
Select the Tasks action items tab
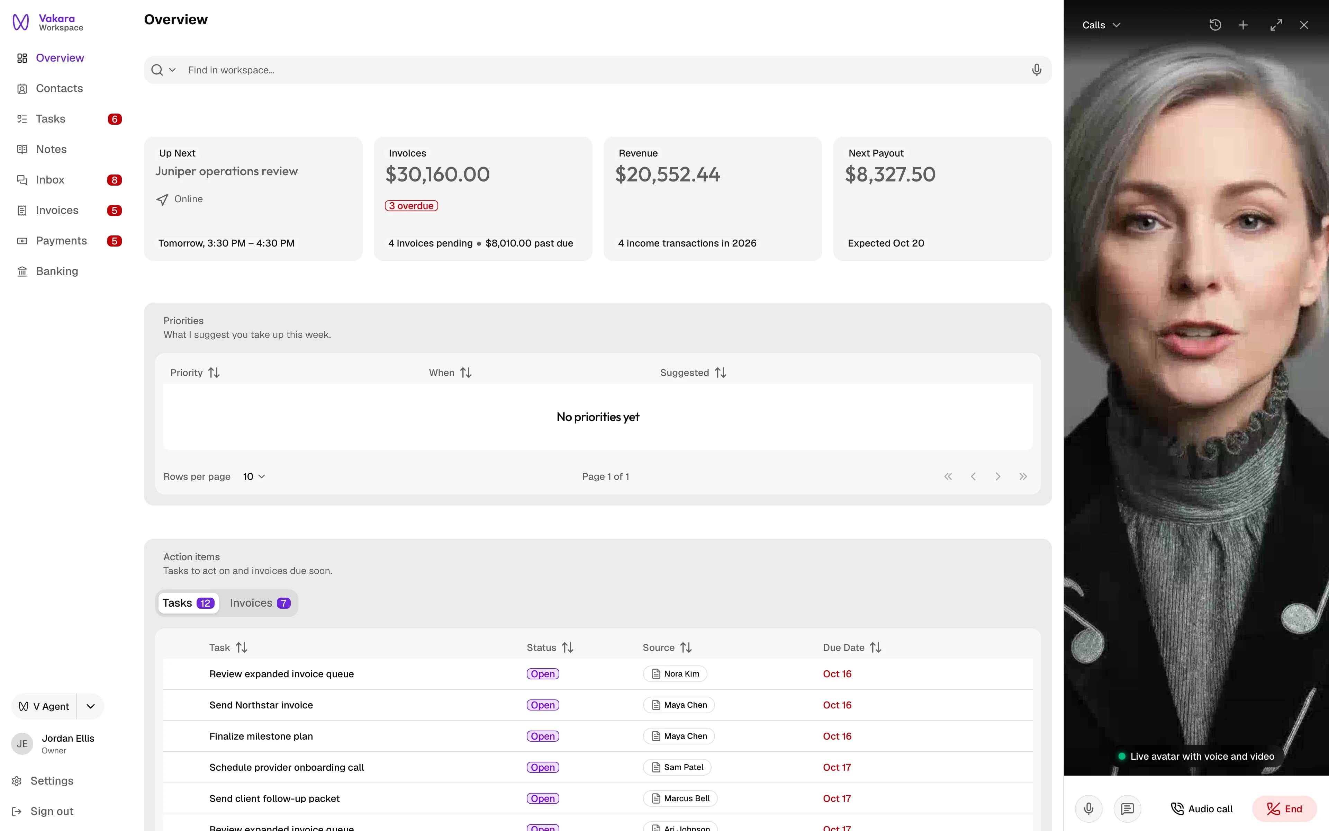click(188, 603)
